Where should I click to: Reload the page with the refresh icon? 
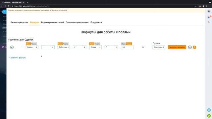click(x=9, y=6)
